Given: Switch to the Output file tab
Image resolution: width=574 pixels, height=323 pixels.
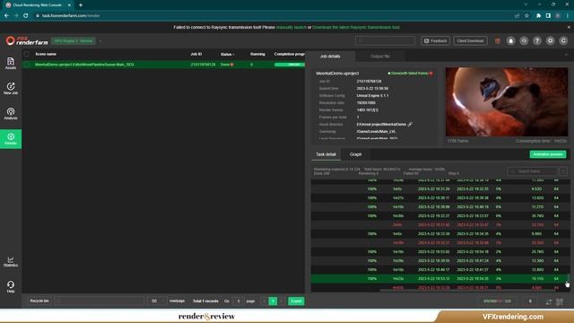Looking at the screenshot, I should 380,56.
